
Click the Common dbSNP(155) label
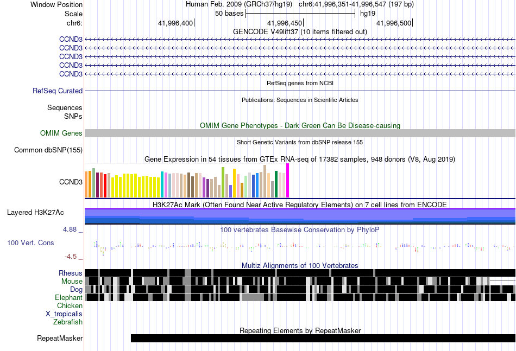point(48,150)
